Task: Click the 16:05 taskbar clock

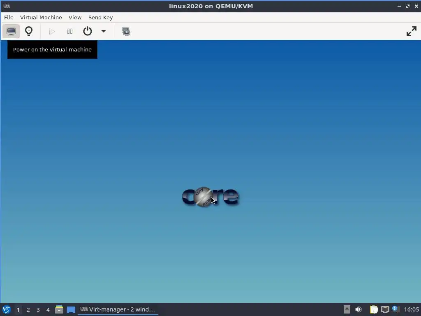Action: coord(411,309)
